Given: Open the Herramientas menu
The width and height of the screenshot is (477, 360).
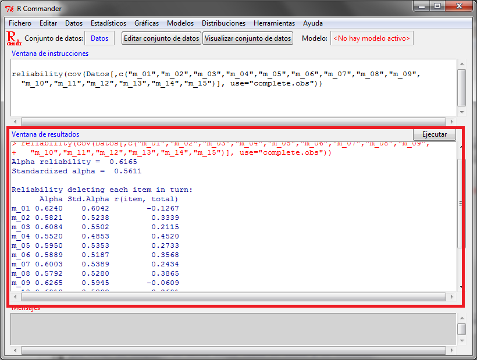Looking at the screenshot, I should click(274, 23).
